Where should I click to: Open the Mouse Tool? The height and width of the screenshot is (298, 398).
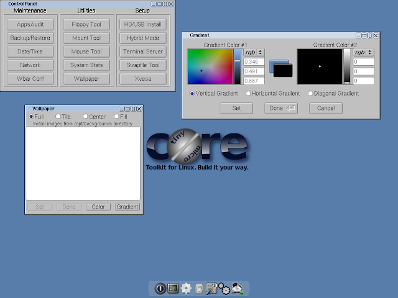coord(86,52)
